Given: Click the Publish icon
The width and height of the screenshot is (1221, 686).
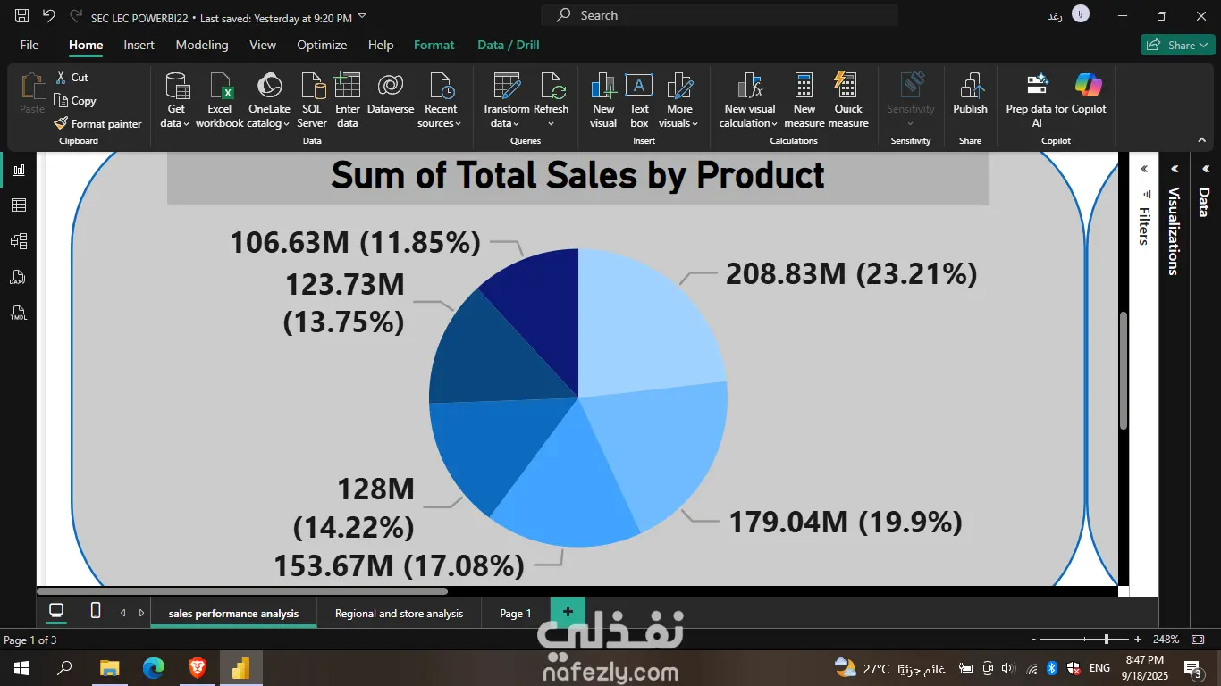Looking at the screenshot, I should pyautogui.click(x=970, y=93).
